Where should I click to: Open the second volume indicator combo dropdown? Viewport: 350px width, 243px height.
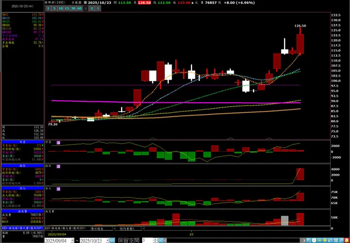point(143,229)
